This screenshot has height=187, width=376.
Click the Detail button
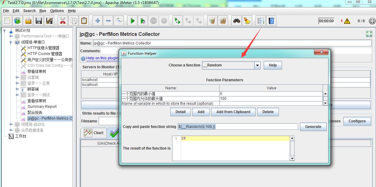[x=181, y=112]
